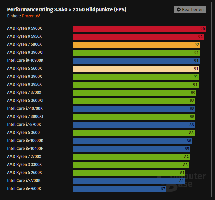Select the AMD Ryzen 5 5600X label
The height and width of the screenshot is (200, 215).
(25, 68)
